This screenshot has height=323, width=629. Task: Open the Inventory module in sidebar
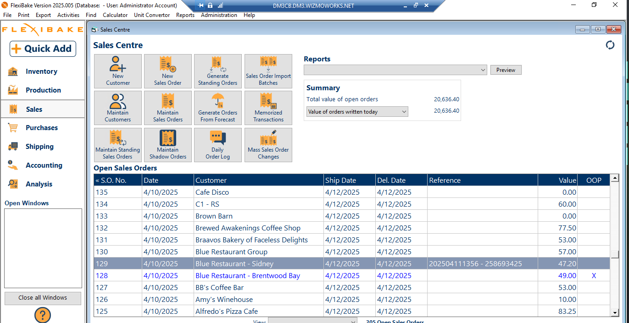coord(42,71)
